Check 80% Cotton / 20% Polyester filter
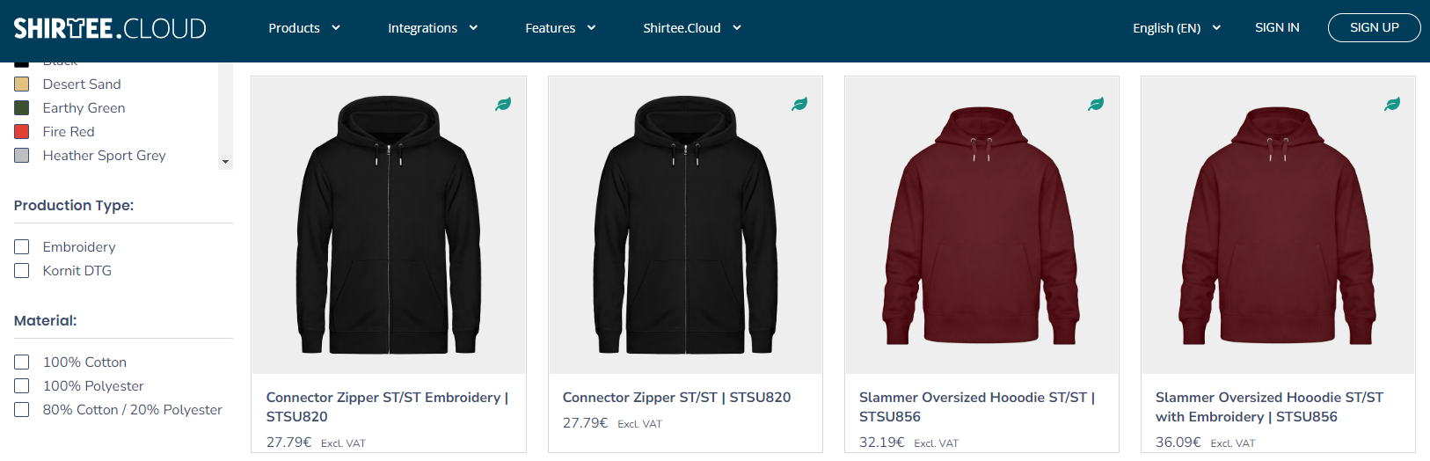The height and width of the screenshot is (461, 1430). point(22,410)
